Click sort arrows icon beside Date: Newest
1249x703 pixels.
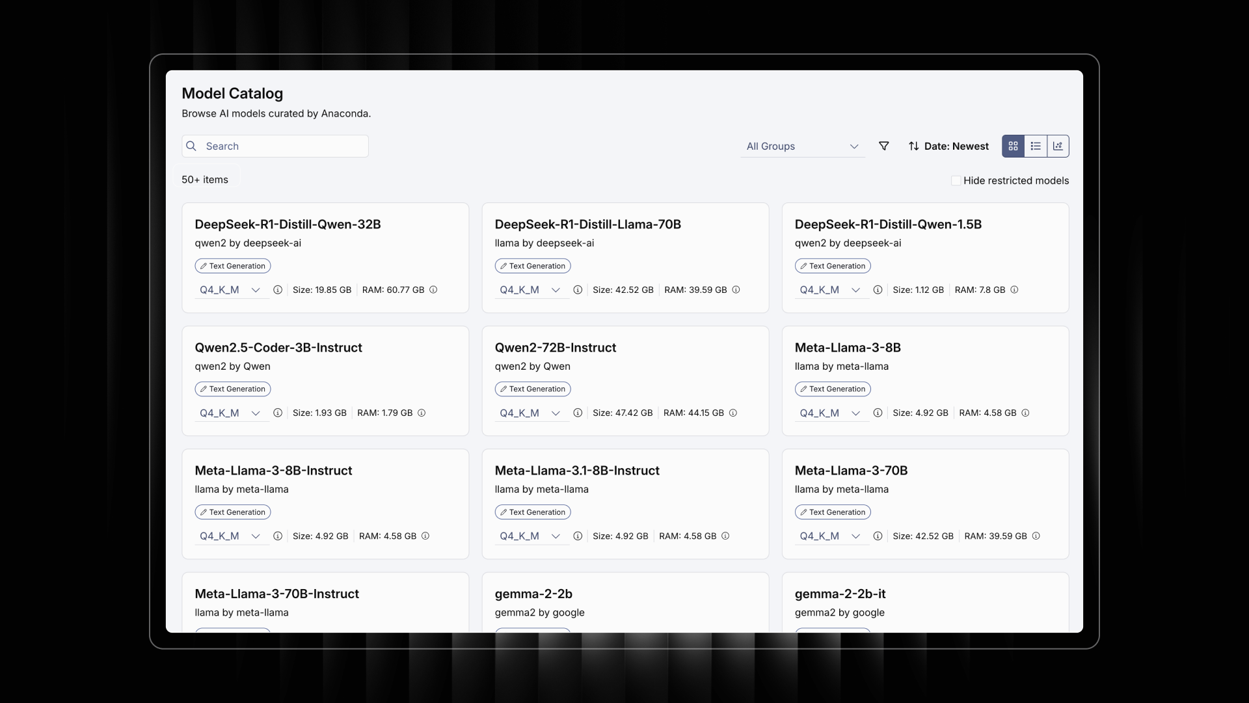[x=913, y=146]
